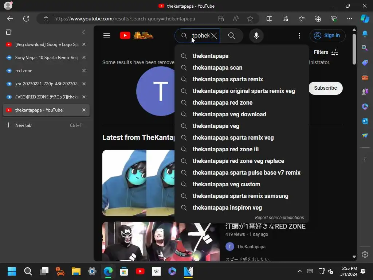Choose suggestion 'thekantapapa veg custom'
The width and height of the screenshot is (373, 280).
(242, 184)
